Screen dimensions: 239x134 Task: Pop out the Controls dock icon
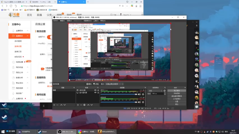tap(185, 88)
